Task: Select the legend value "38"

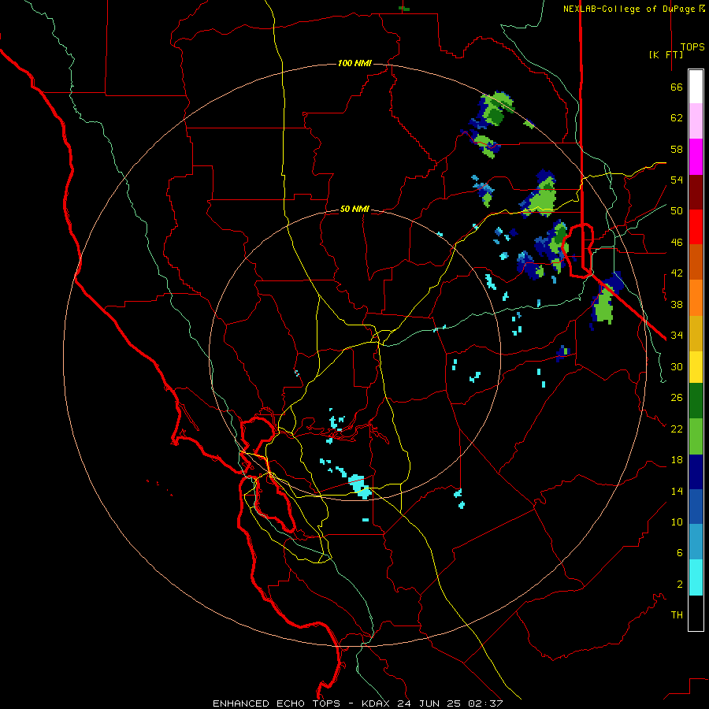Action: coord(677,304)
